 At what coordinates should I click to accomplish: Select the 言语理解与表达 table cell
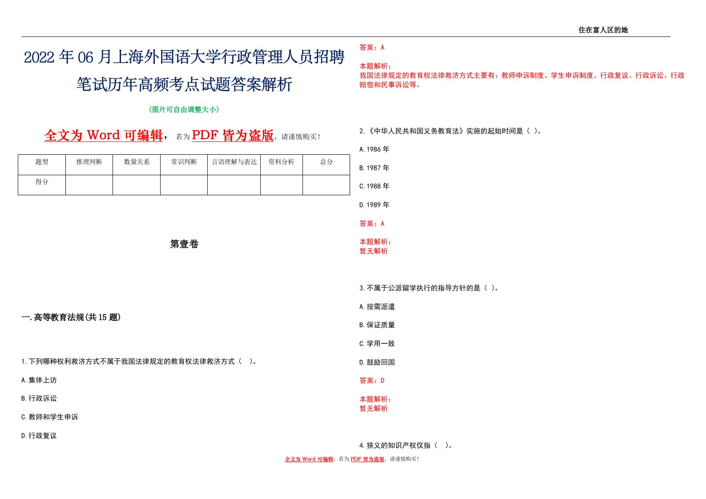tap(234, 165)
